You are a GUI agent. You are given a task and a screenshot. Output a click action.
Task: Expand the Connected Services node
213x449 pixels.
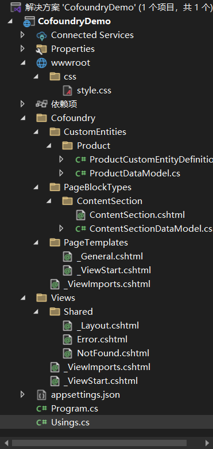[x=22, y=35]
